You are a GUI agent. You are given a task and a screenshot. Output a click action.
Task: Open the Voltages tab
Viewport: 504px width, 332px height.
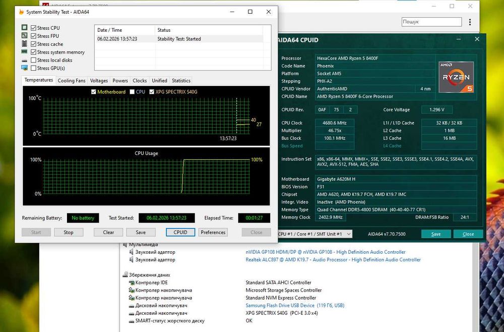coord(99,81)
